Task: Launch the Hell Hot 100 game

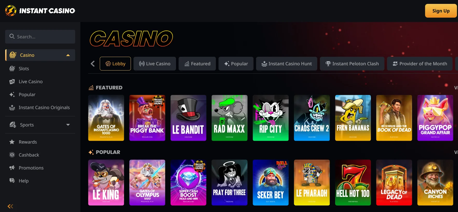Action: 353,182
